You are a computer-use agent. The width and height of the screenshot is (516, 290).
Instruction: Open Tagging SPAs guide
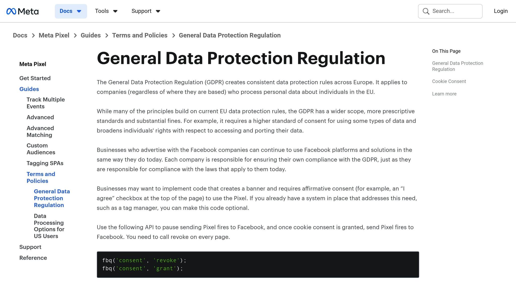(45, 163)
